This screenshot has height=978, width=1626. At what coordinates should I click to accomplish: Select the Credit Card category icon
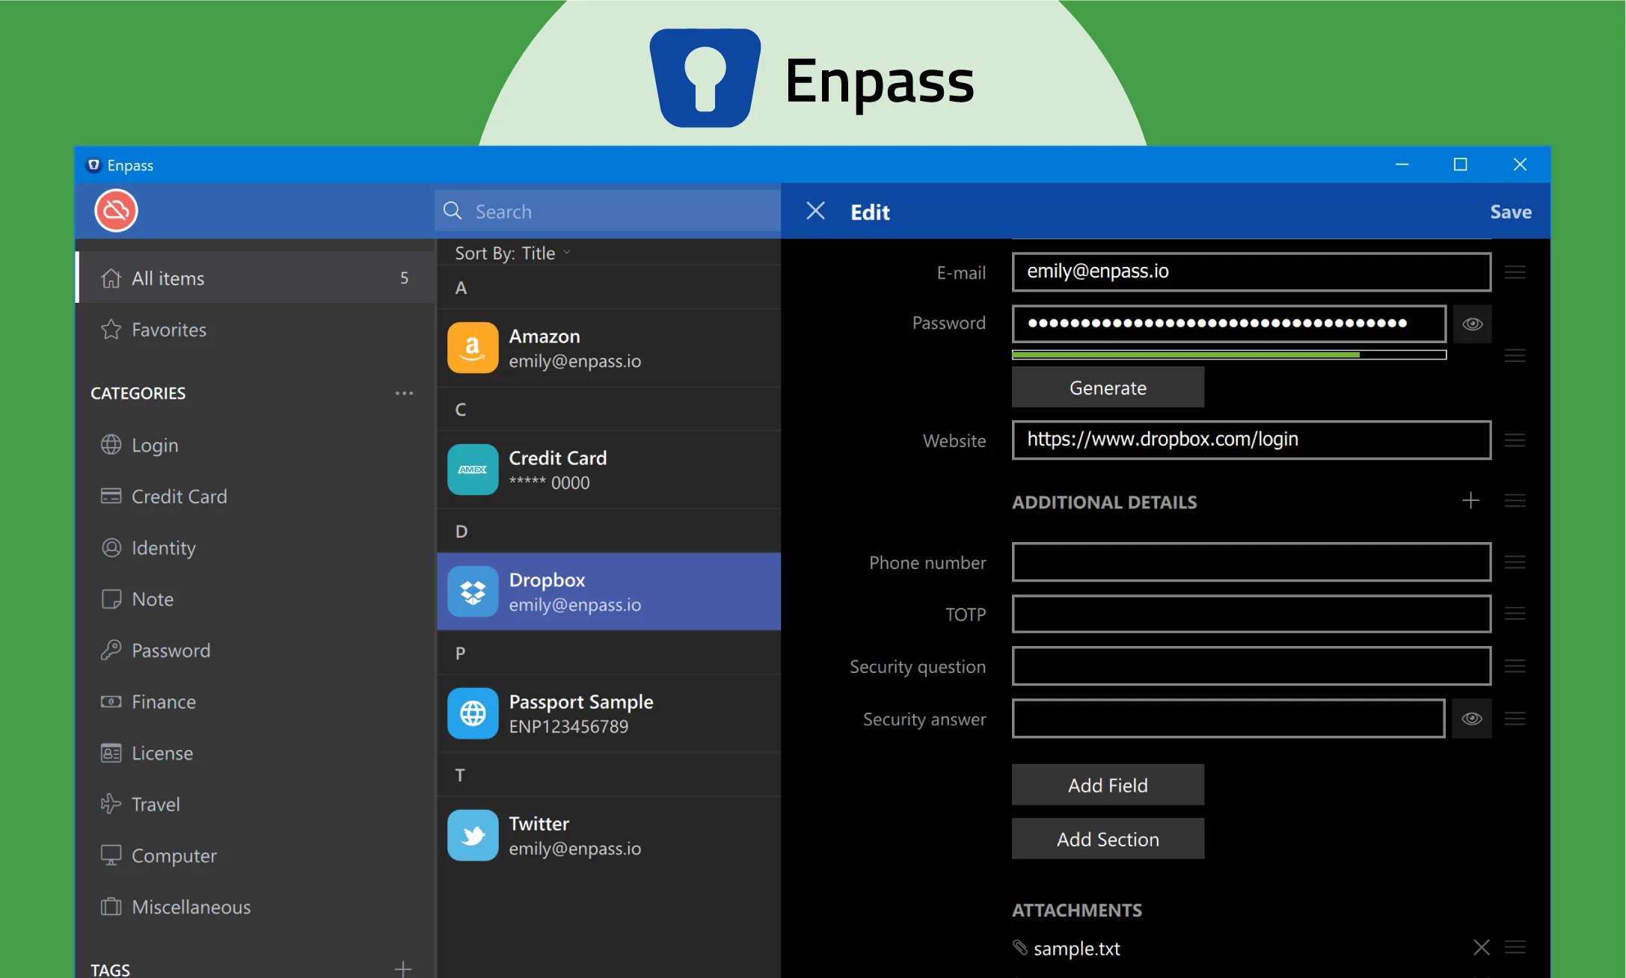(x=113, y=496)
